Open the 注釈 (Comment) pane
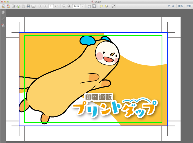Viewport: 193px width, 143px height. point(189,6)
